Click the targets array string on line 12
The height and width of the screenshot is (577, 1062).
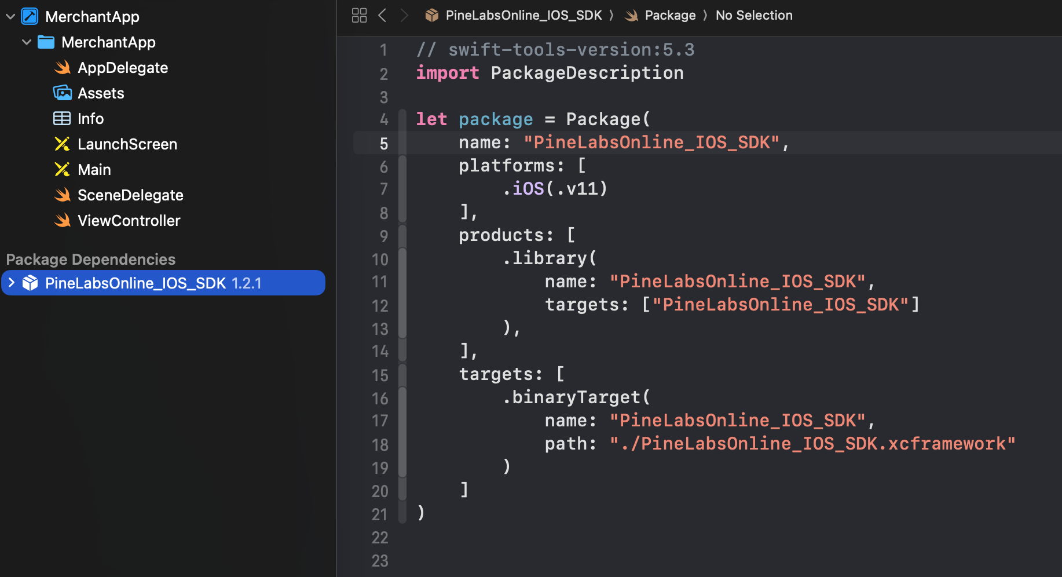780,305
